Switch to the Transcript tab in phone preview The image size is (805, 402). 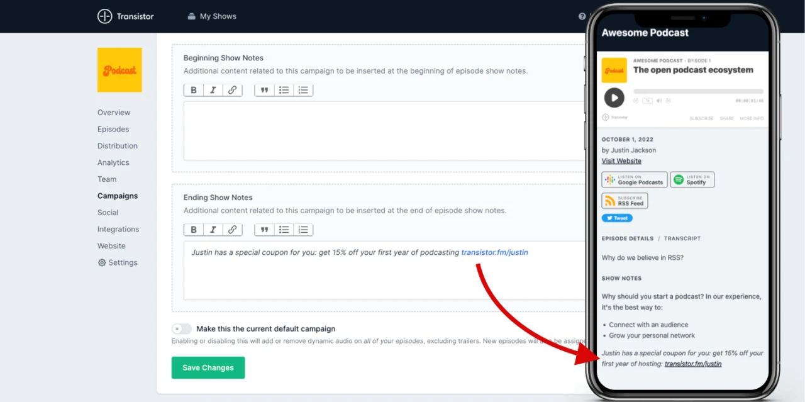[682, 238]
